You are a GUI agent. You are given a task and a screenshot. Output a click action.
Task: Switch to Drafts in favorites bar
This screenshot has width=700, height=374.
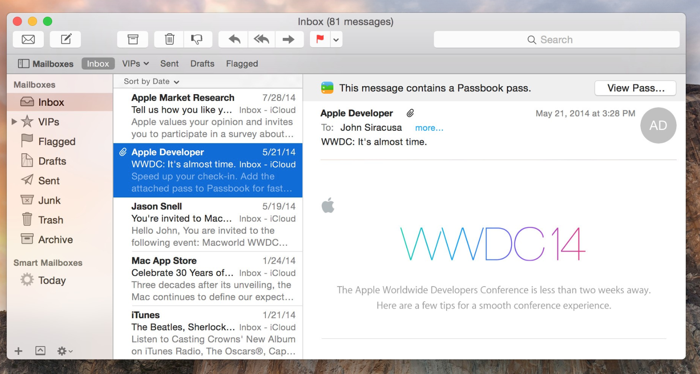pyautogui.click(x=202, y=64)
